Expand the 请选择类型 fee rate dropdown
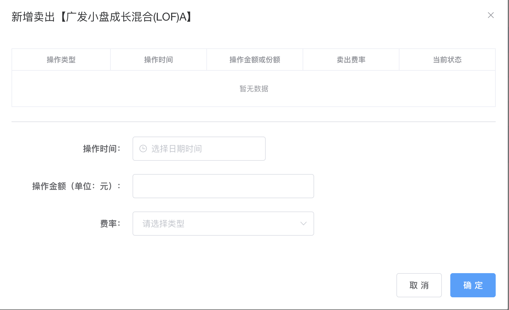 pos(223,224)
